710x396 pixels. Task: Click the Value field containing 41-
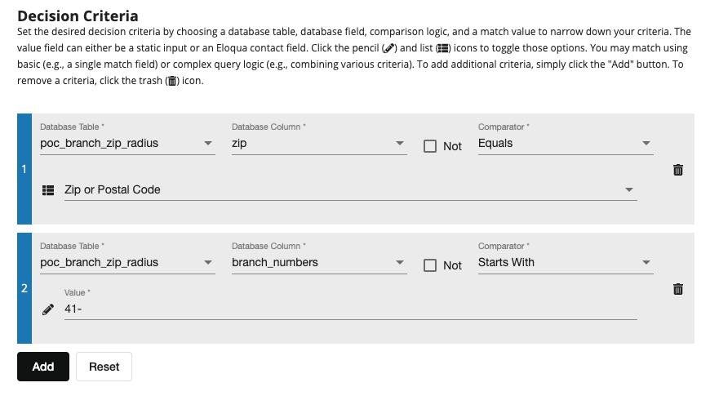350,309
